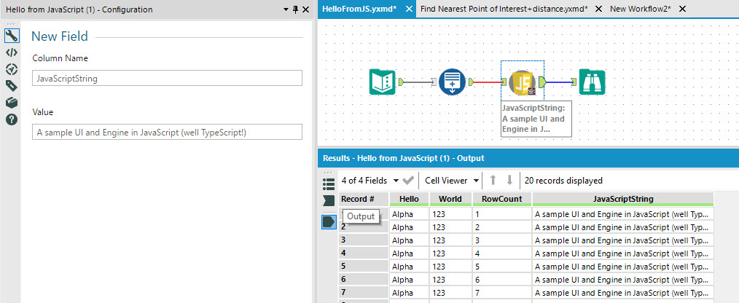
Task: Close the Configuration panel
Action: 306,9
